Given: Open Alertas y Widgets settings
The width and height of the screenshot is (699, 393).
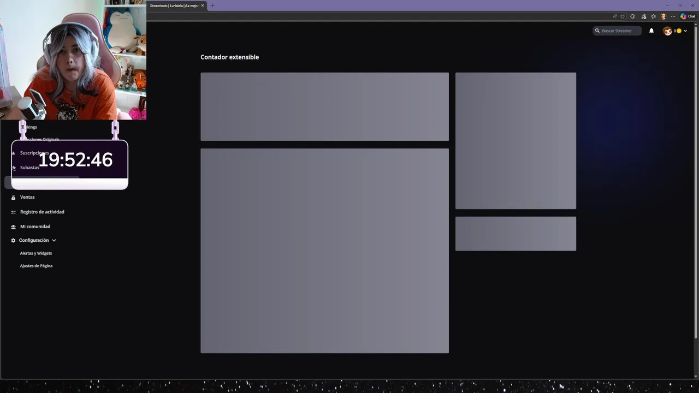Looking at the screenshot, I should coord(36,253).
